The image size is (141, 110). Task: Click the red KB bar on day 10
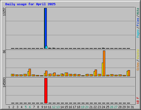(46, 91)
